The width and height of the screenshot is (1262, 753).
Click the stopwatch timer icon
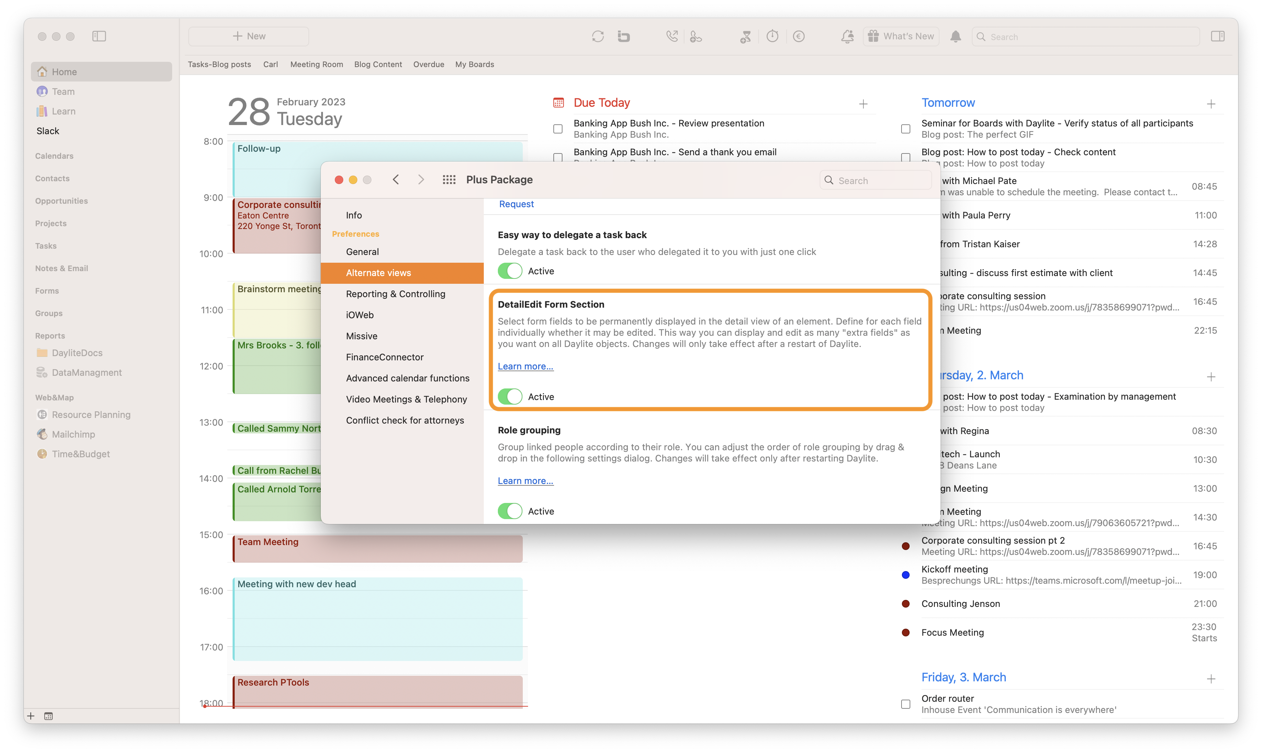(x=772, y=36)
